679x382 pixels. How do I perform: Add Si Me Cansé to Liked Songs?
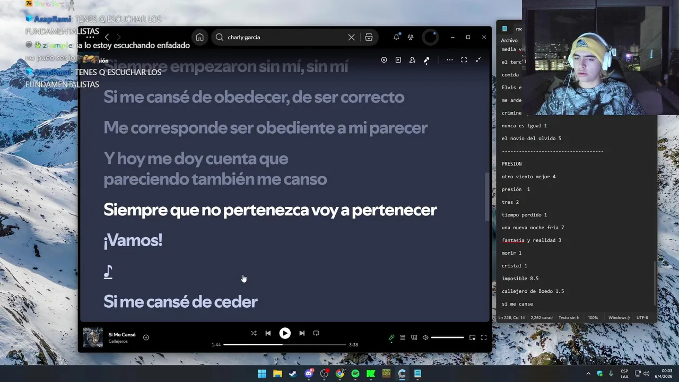coord(146,337)
